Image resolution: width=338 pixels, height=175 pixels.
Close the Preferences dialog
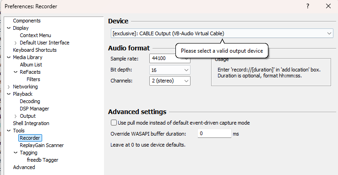point(328,6)
